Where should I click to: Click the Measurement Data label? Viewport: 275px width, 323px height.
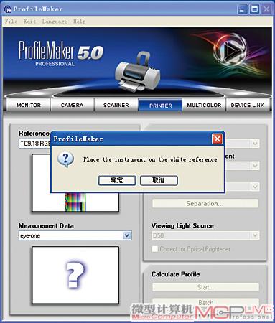tap(46, 225)
